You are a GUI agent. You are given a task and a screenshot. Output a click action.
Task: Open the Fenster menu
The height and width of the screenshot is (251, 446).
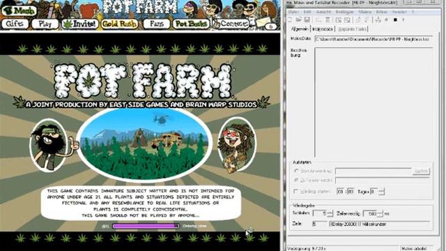(x=399, y=12)
